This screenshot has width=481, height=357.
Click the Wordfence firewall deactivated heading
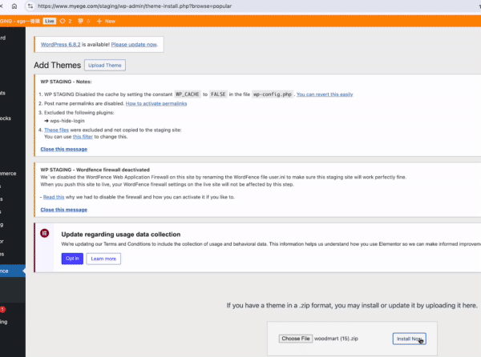[x=95, y=170]
